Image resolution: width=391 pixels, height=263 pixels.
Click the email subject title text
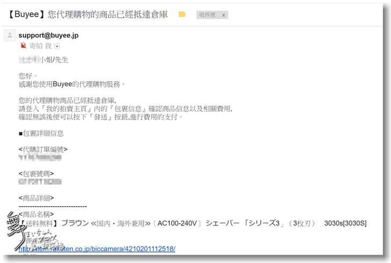[x=88, y=14]
